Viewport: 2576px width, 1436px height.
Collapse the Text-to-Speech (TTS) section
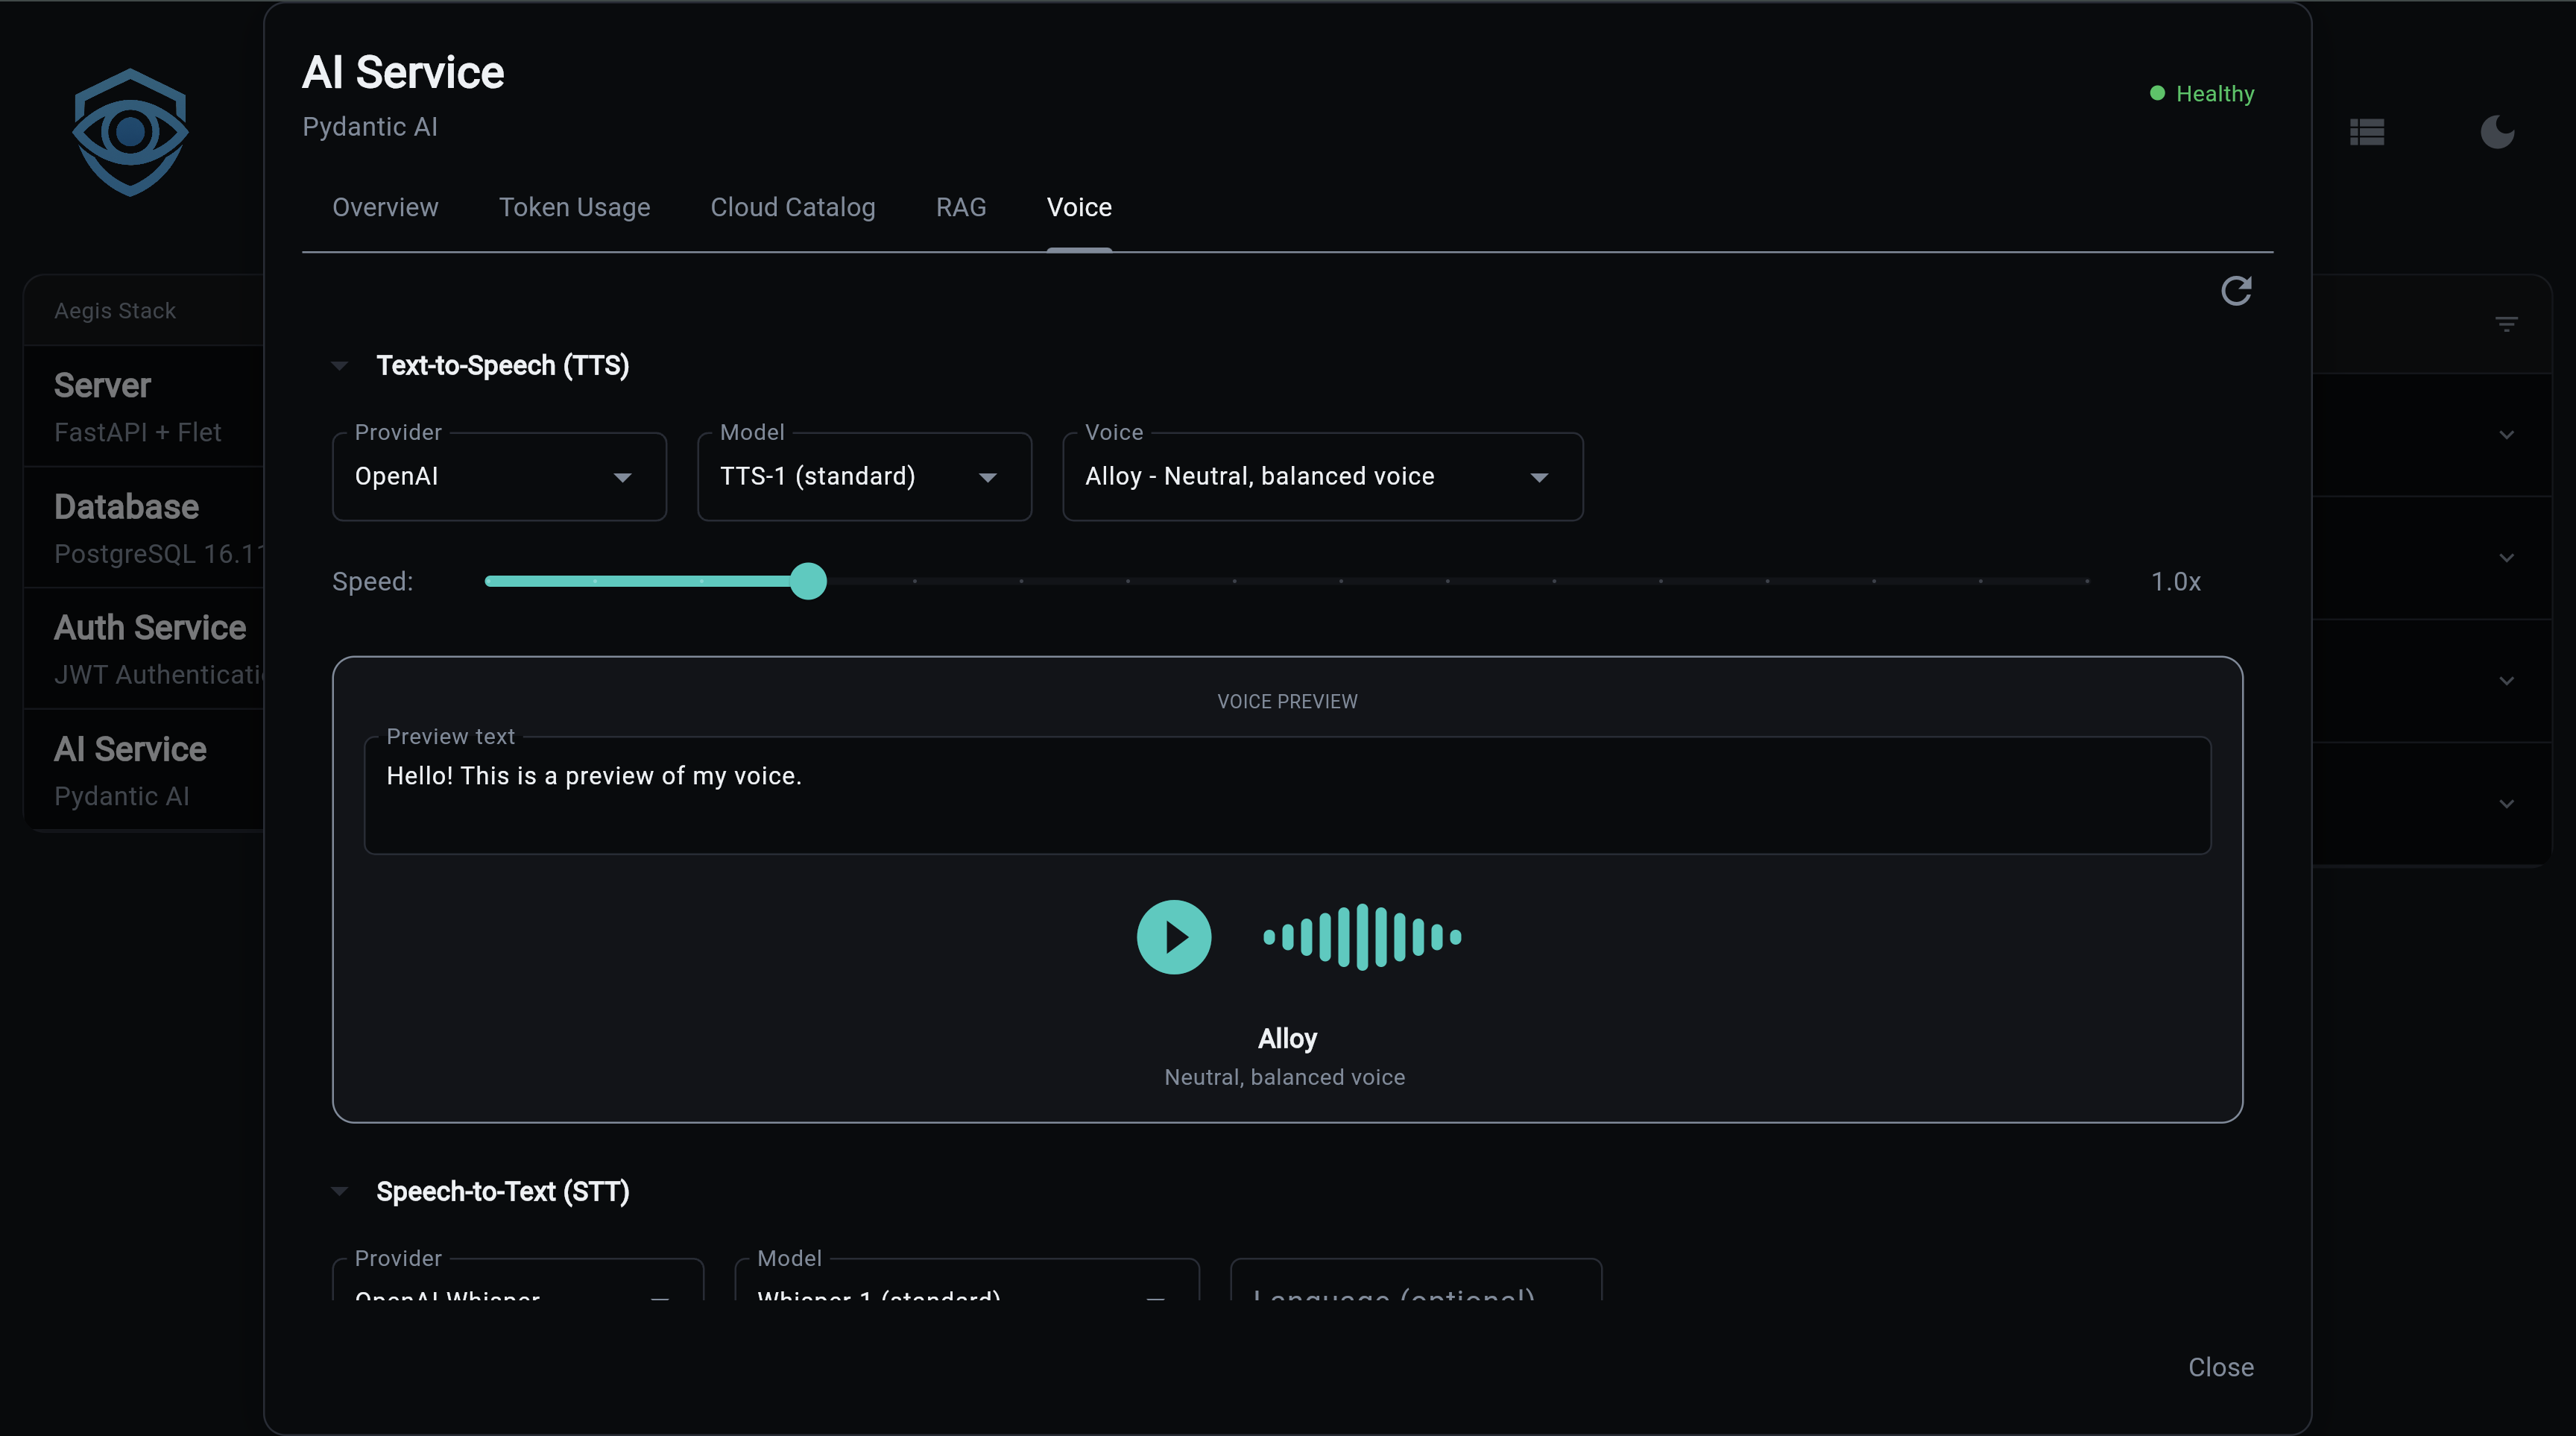(340, 366)
